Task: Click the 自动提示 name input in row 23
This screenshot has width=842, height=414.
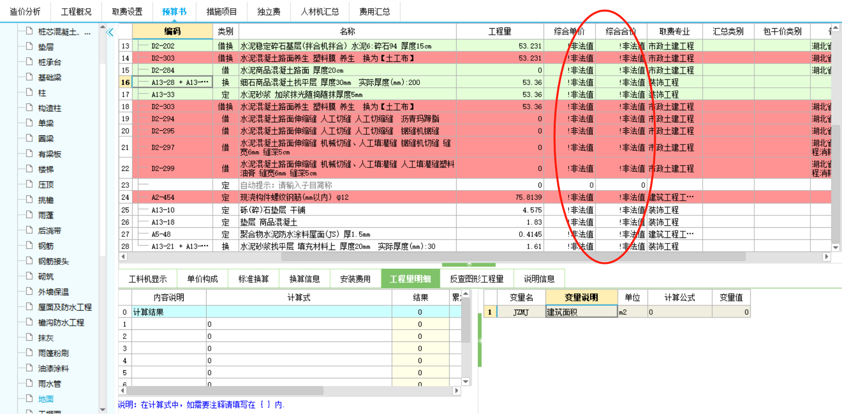Action: coord(347,185)
